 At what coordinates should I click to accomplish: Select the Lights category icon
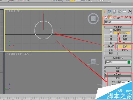[x=114, y=17]
